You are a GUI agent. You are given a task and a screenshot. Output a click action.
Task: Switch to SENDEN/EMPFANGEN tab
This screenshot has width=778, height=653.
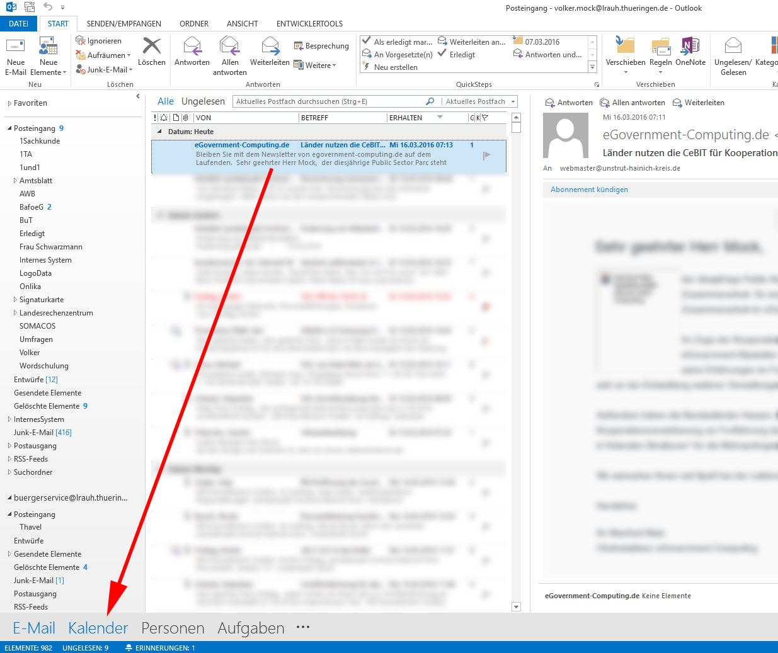coord(124,24)
